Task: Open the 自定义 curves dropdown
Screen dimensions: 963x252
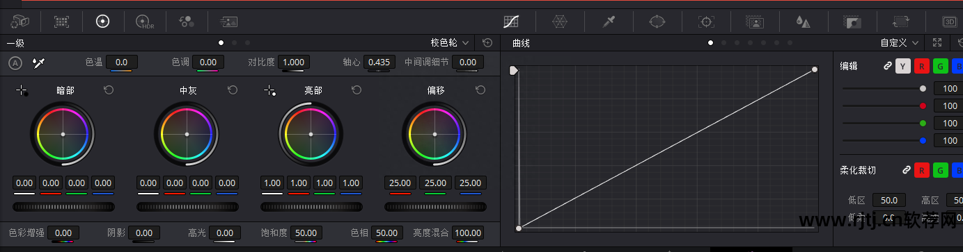Action: (900, 42)
